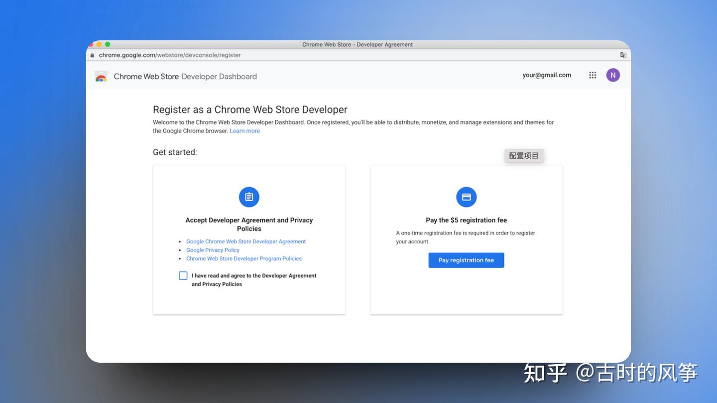This screenshot has width=717, height=403.
Task: Open the Chrome Web Store Developer Program Policies
Action: click(243, 258)
